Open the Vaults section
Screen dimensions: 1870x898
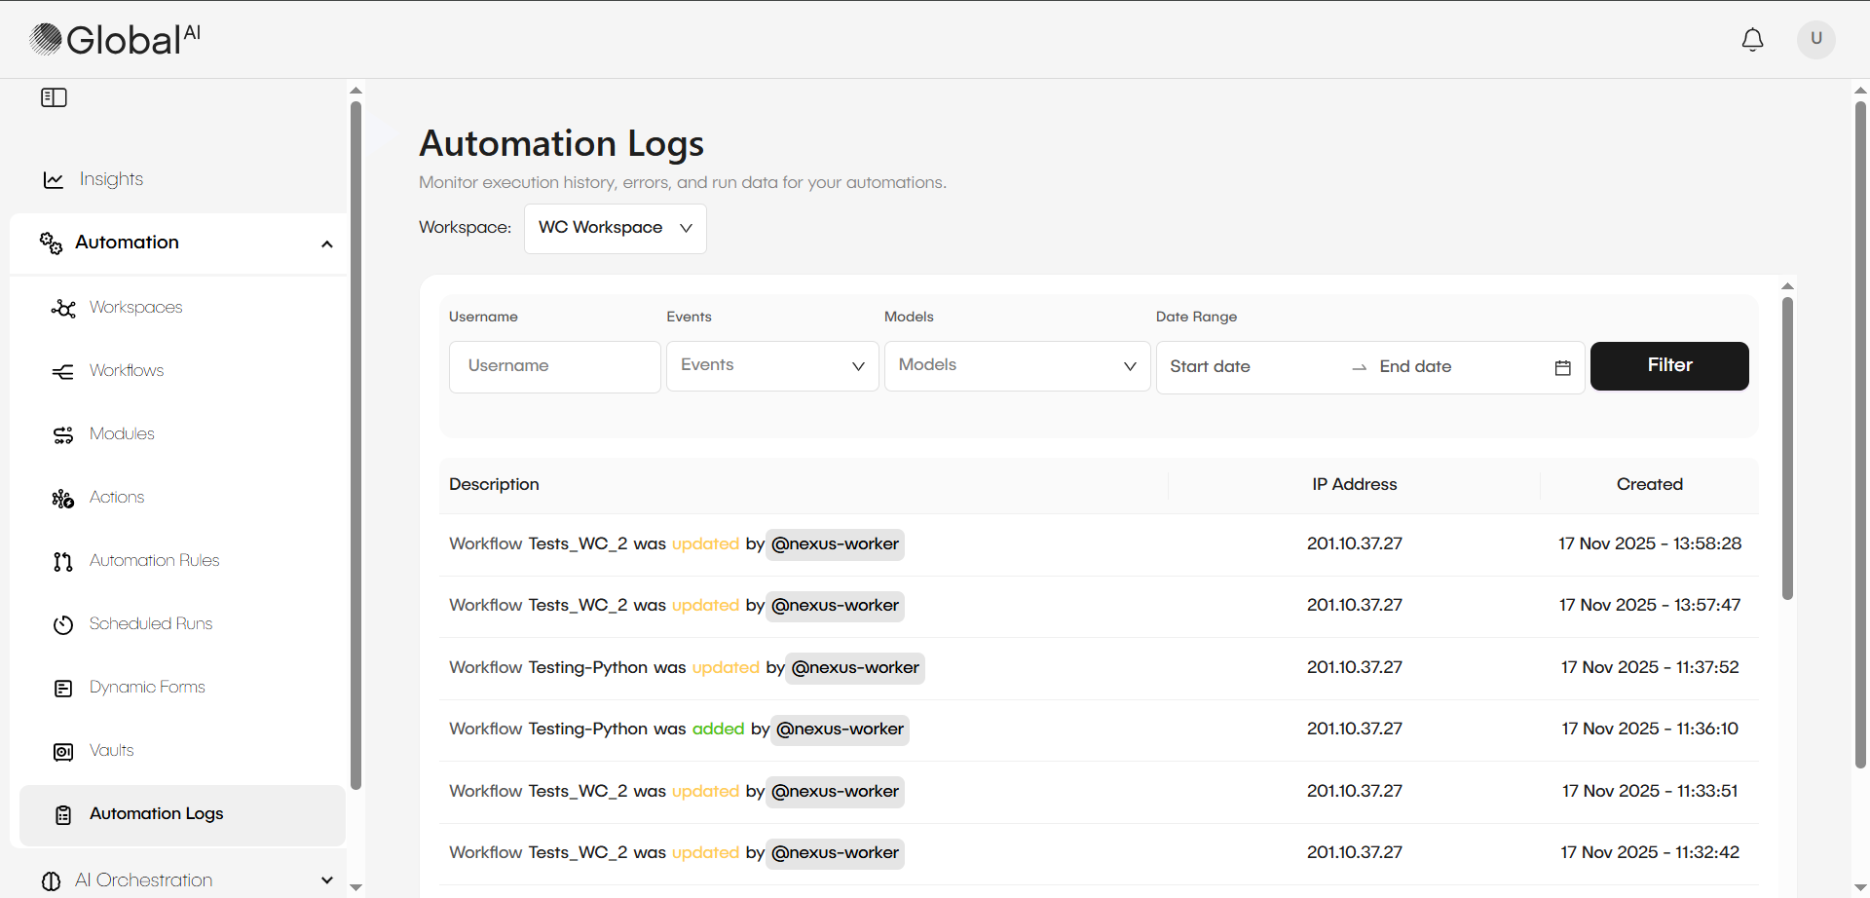(62, 750)
